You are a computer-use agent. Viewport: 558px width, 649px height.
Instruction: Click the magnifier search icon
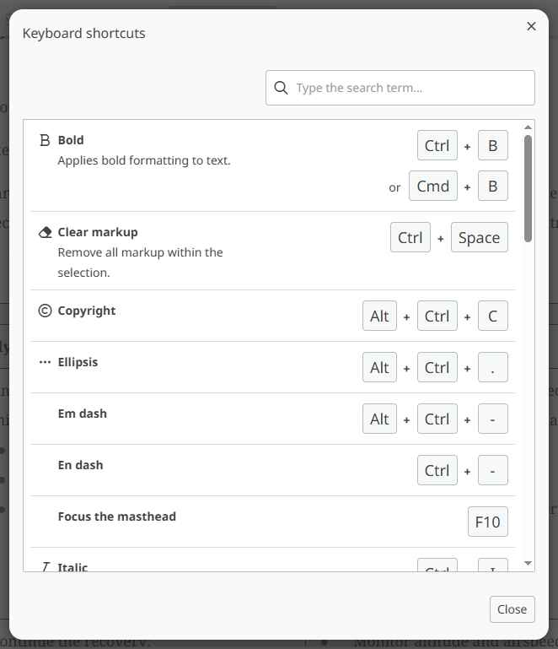(x=281, y=88)
